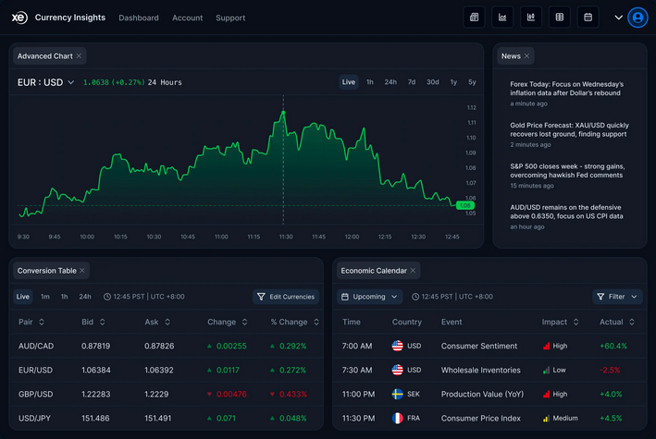Open the table grid toolbar icon
Screen dimensions: 656x439
click(x=560, y=18)
